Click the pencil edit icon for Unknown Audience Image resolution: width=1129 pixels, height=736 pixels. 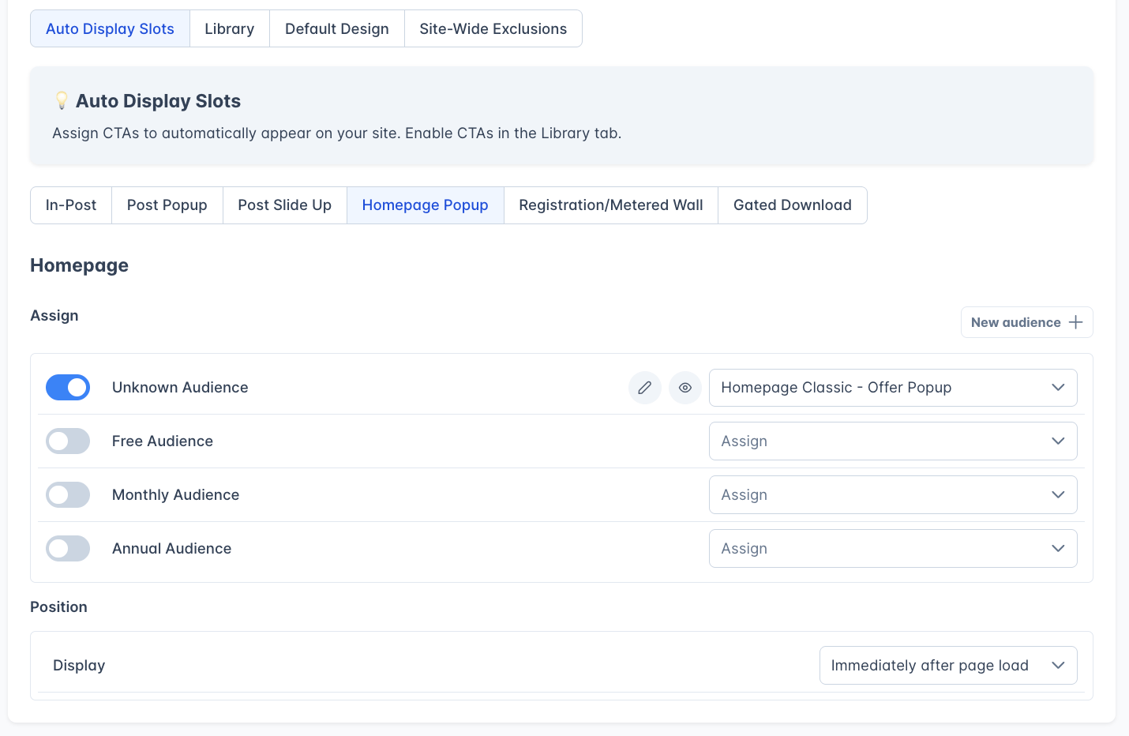(645, 388)
